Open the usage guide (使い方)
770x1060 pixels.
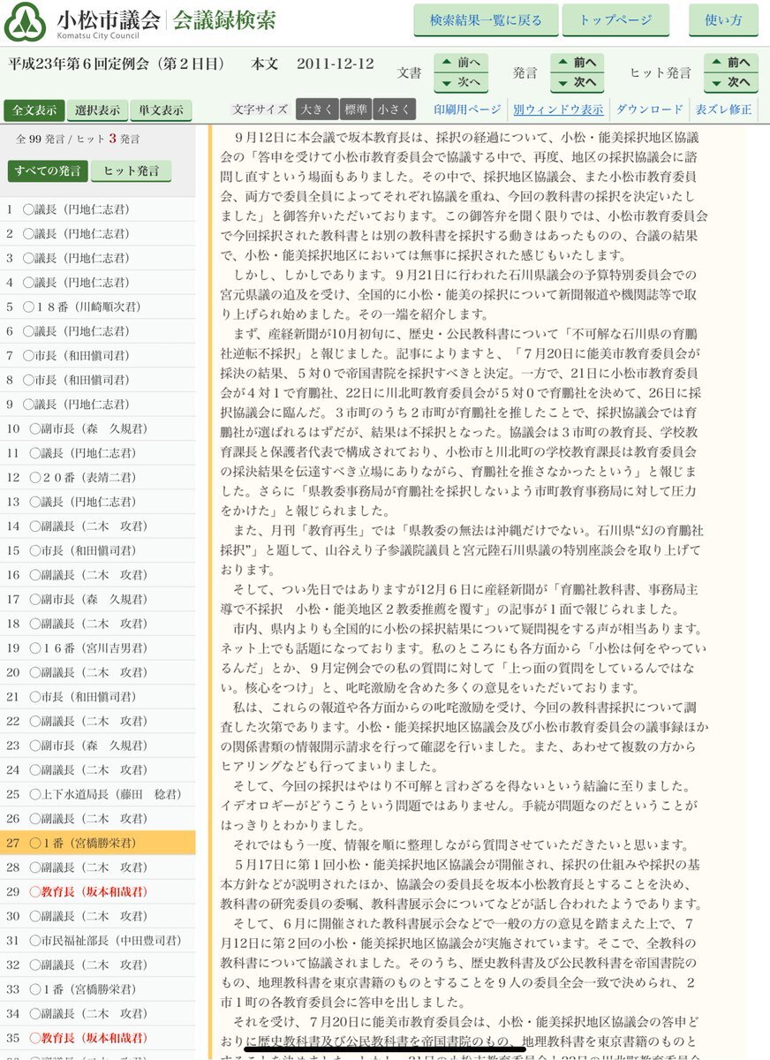coord(723,20)
